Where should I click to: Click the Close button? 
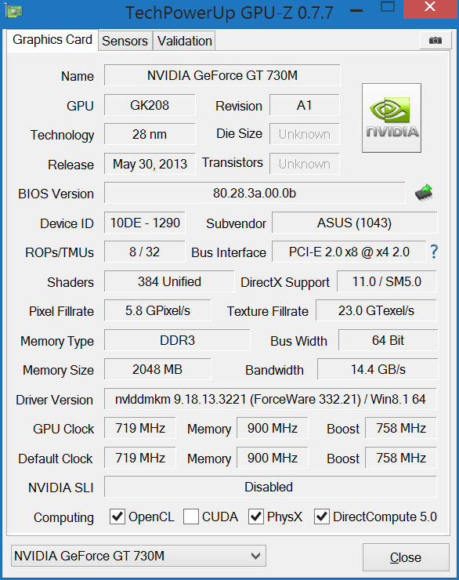click(x=406, y=557)
